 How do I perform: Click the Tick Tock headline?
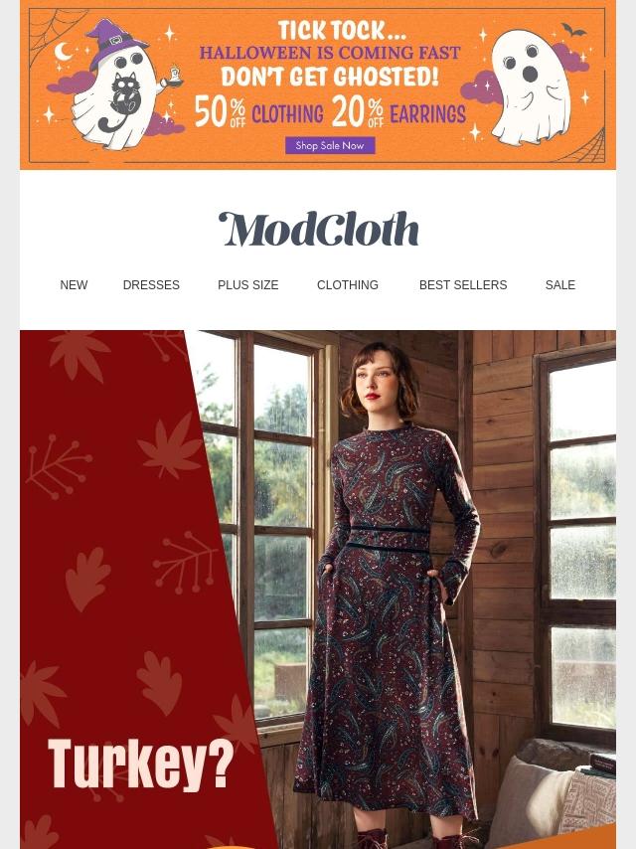tap(342, 30)
